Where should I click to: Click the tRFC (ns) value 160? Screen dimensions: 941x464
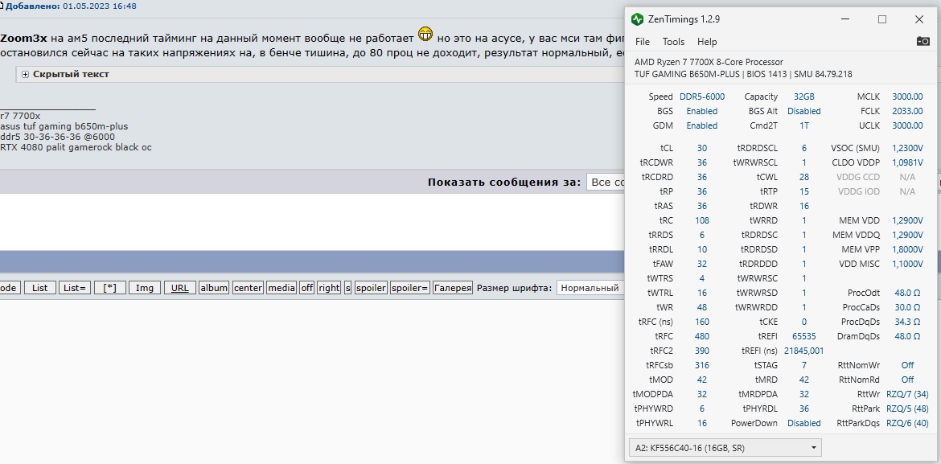point(702,322)
